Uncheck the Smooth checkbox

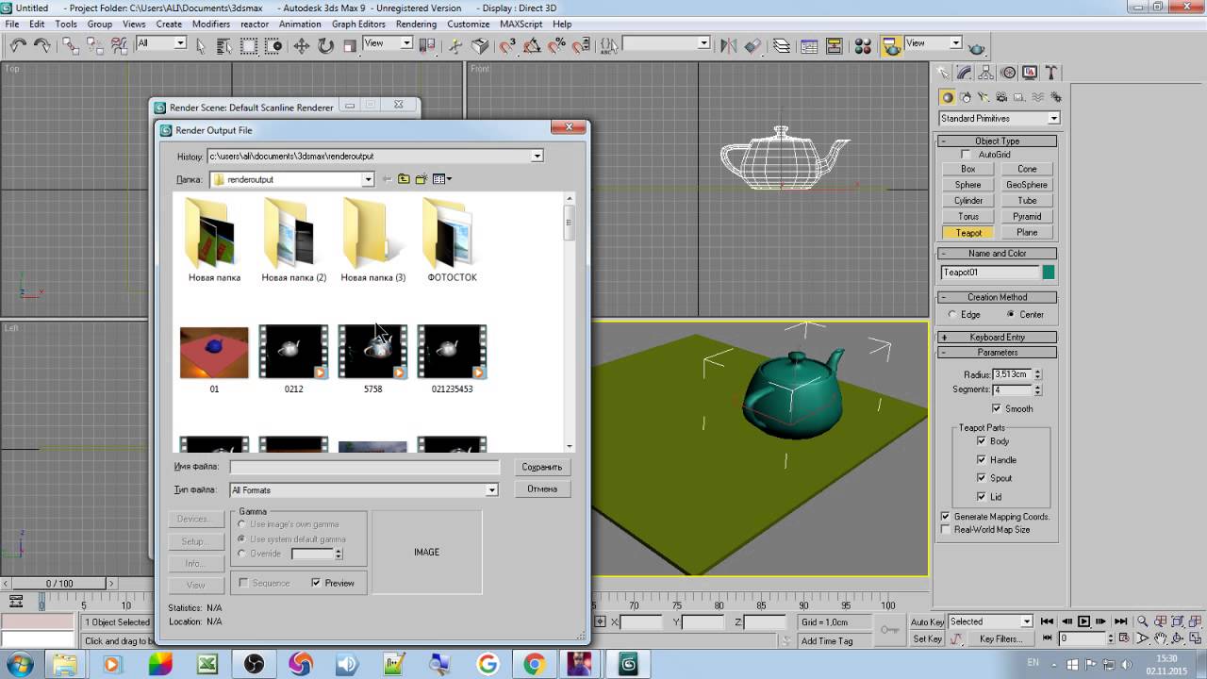pyautogui.click(x=997, y=408)
